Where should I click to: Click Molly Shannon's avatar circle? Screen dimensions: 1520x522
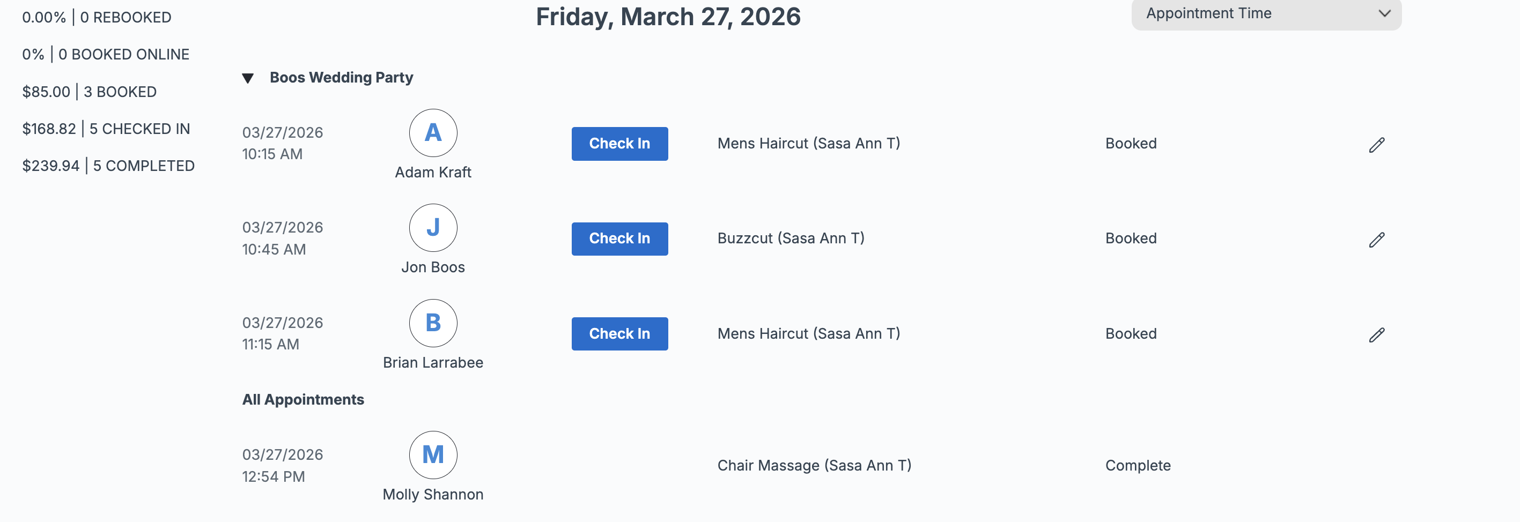433,455
